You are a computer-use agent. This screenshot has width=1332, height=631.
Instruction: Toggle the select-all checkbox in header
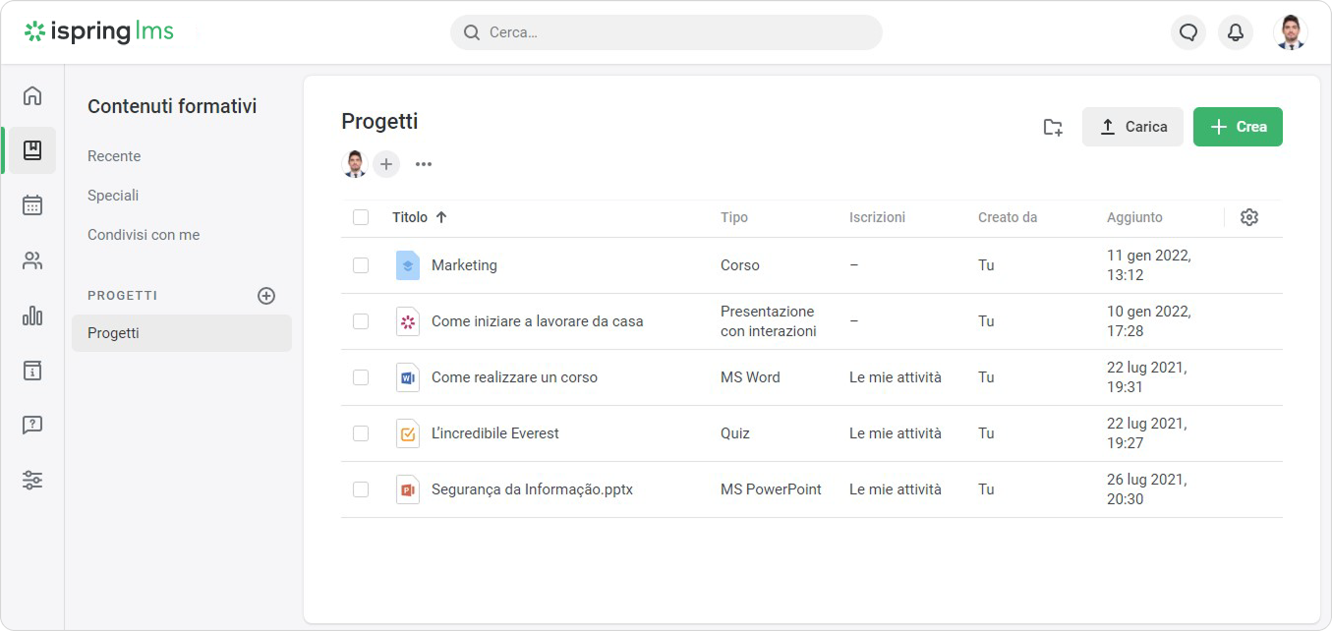361,217
